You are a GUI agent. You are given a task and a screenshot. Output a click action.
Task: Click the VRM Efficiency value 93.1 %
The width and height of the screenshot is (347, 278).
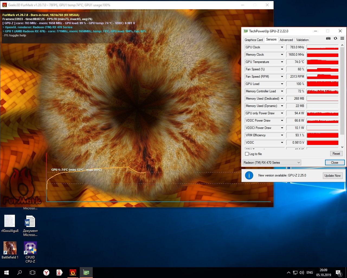coord(296,135)
